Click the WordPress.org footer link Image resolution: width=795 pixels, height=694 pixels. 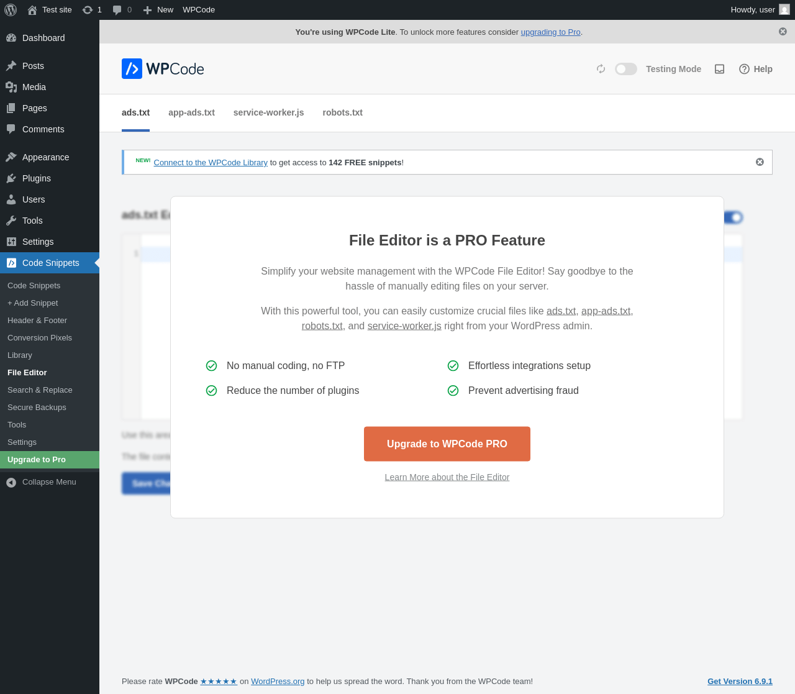point(278,682)
